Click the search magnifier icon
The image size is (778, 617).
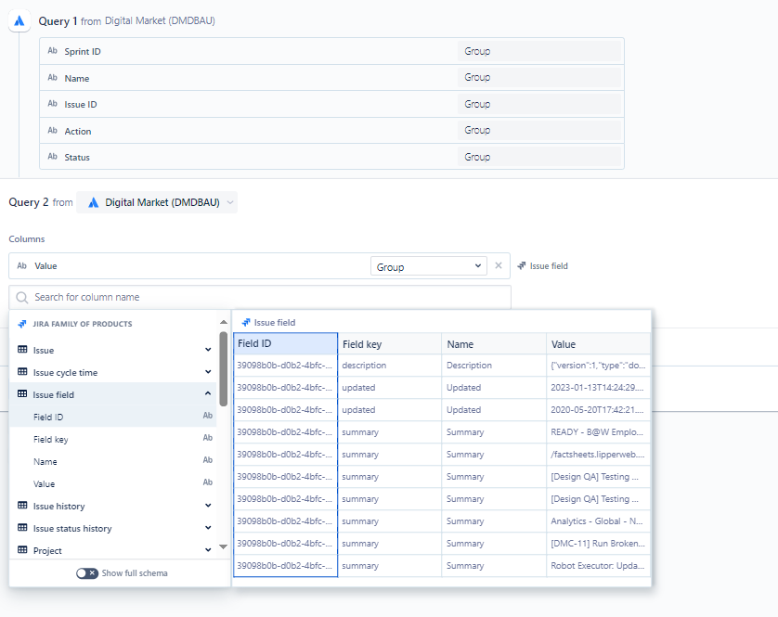click(x=22, y=297)
